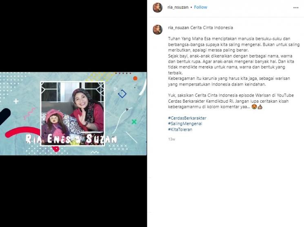
Task: Click the black area above the video
Action: 73,36
